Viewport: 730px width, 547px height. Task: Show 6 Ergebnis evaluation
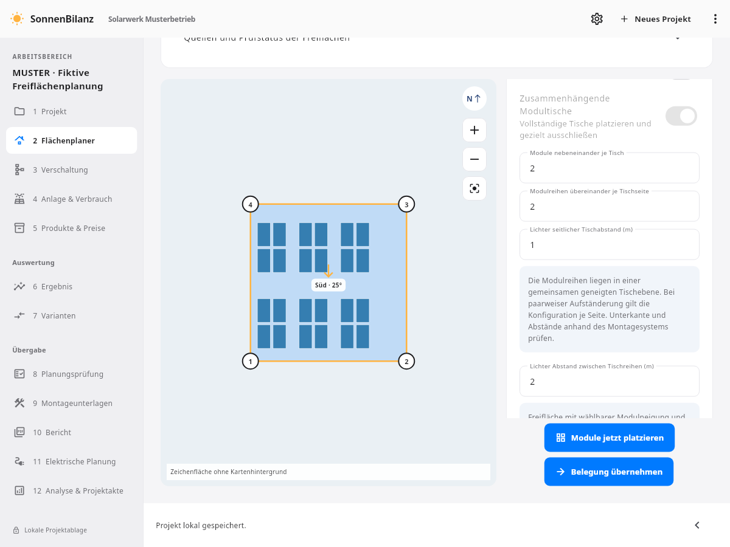coord(71,286)
